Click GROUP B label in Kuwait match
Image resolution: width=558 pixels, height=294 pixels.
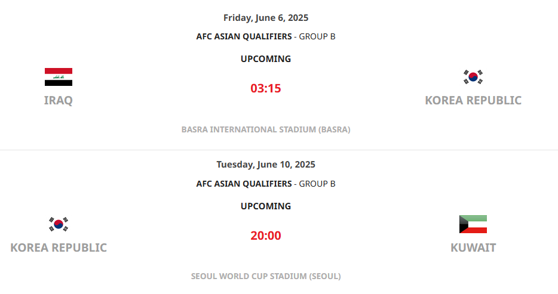[317, 184]
